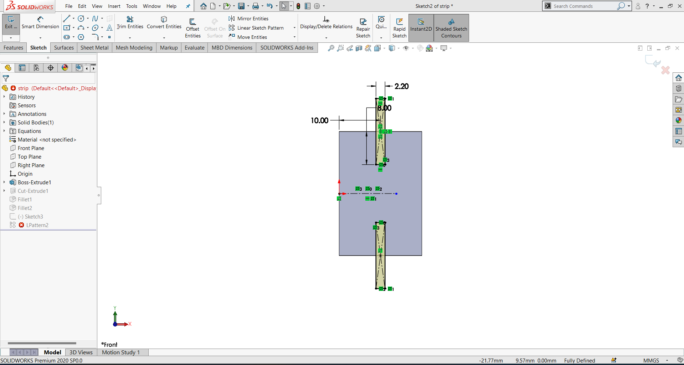Viewport: 684px width, 365px height.
Task: Click the cancel sketch red X in corner
Action: (665, 70)
